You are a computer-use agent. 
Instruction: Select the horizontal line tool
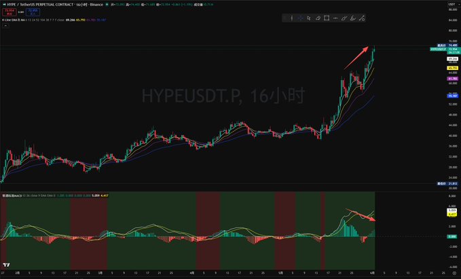point(335,18)
